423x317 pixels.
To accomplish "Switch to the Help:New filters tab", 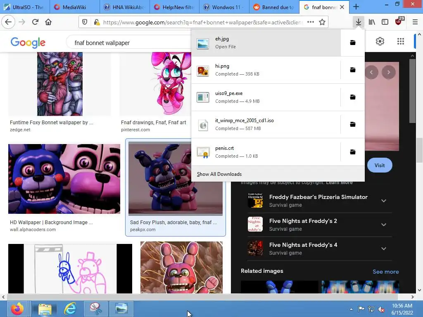I will tap(175, 7).
